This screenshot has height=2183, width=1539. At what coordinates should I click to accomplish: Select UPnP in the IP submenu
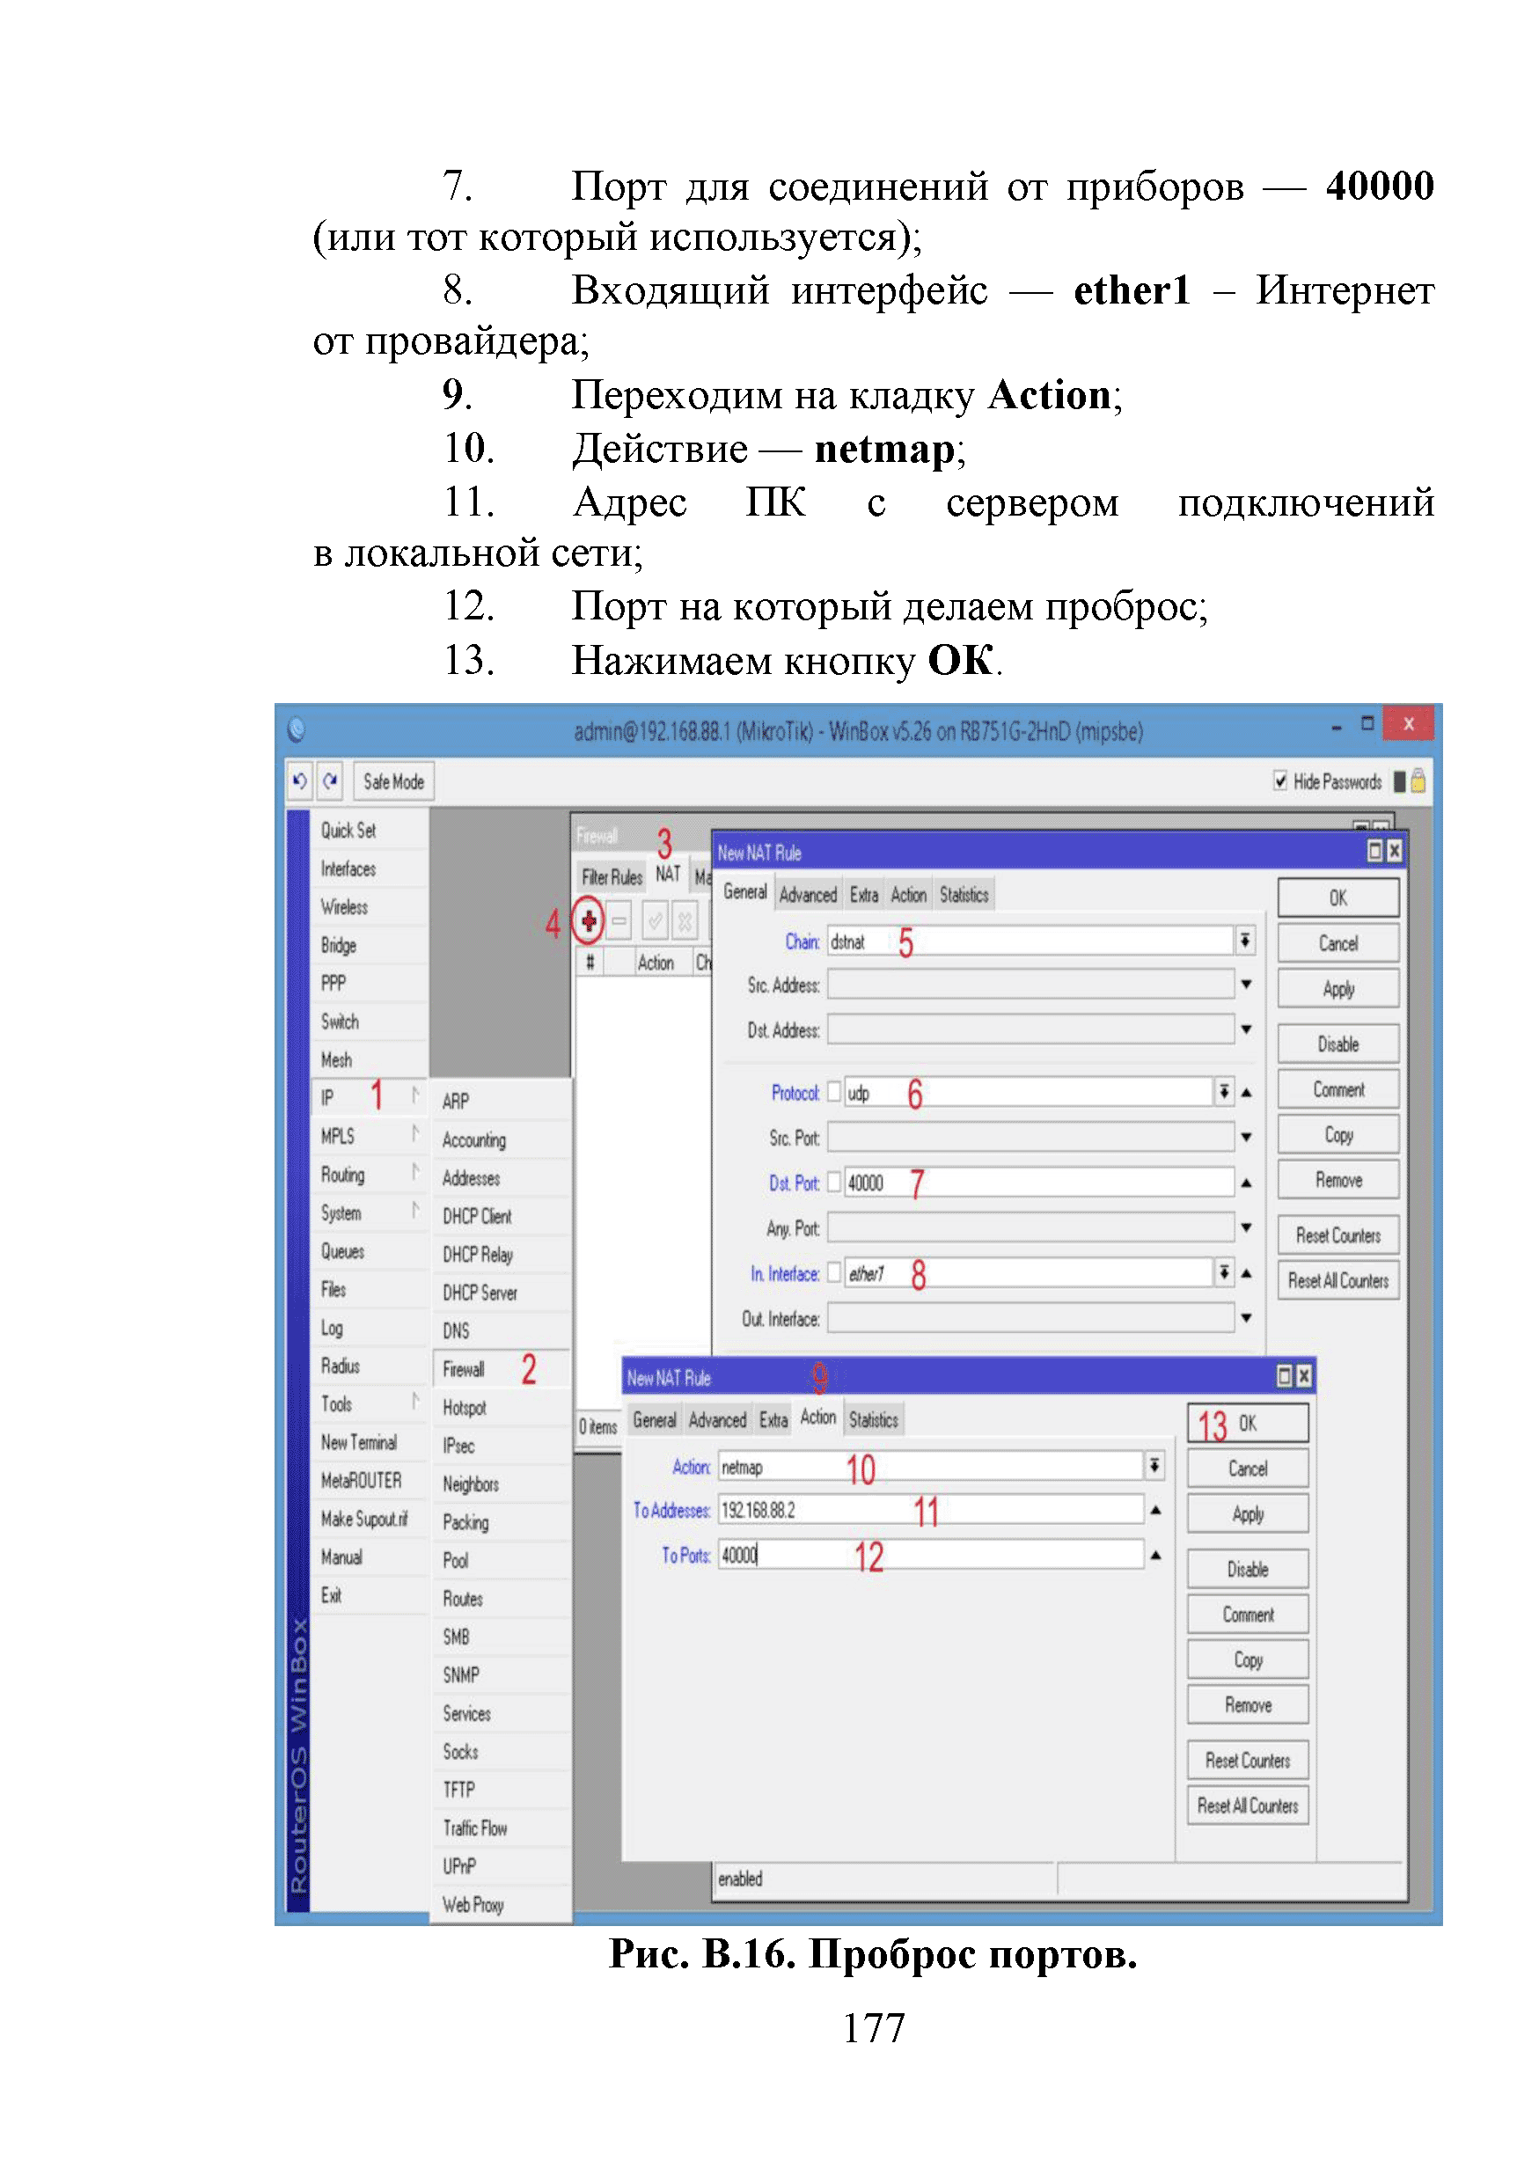click(x=501, y=1866)
